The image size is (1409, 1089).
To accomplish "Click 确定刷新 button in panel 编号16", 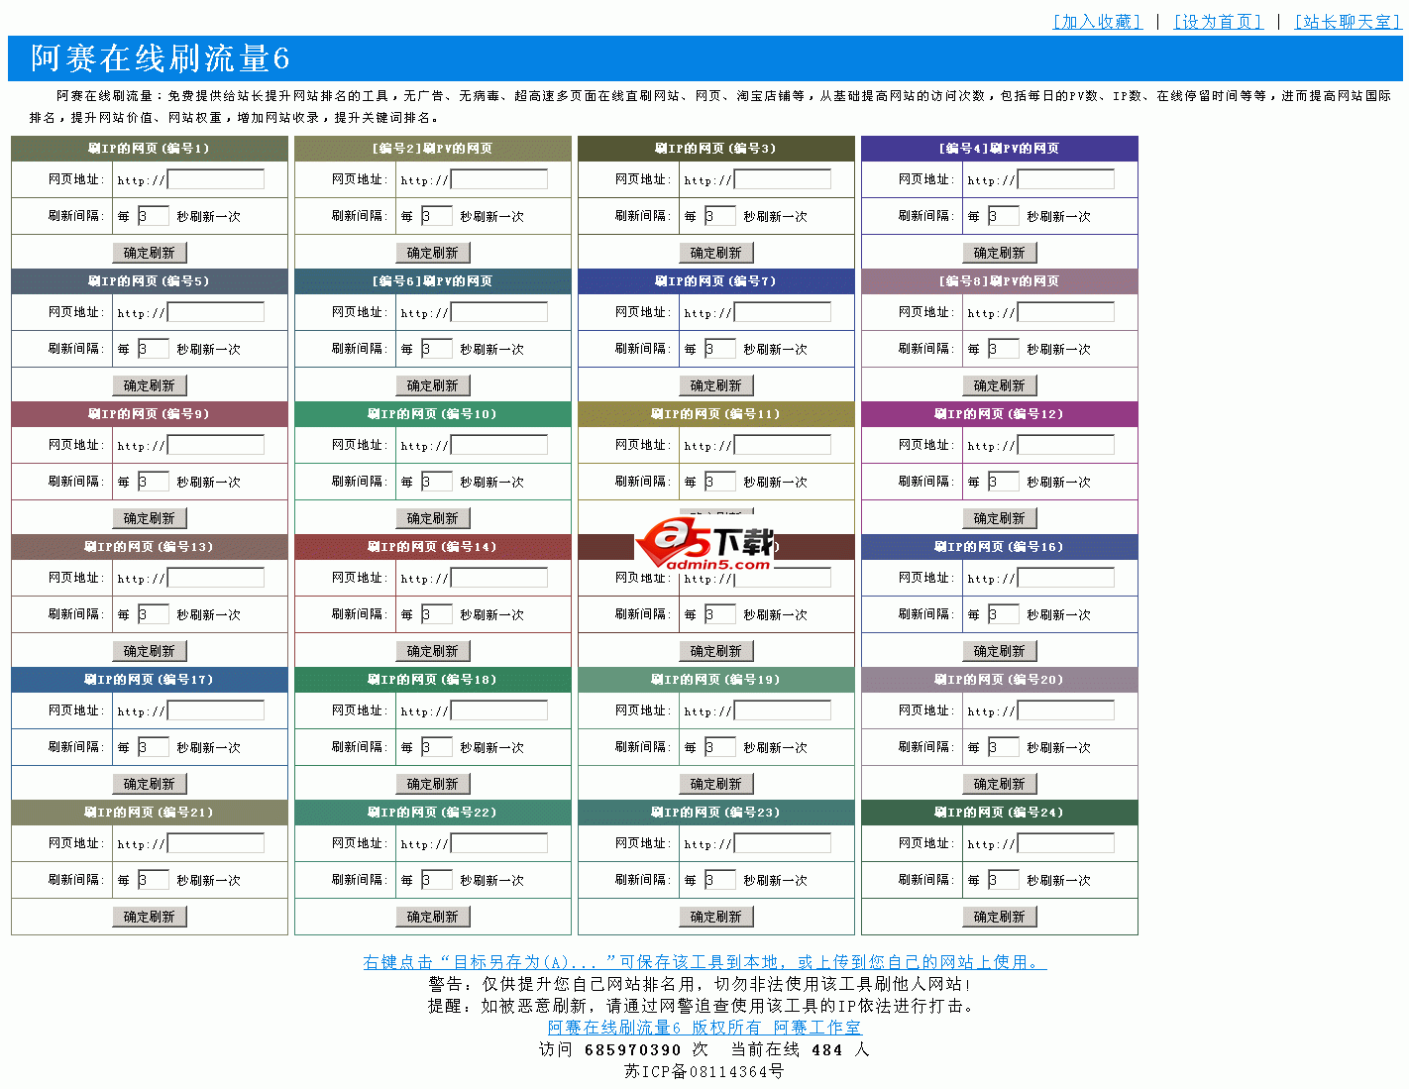I will coord(1000,650).
